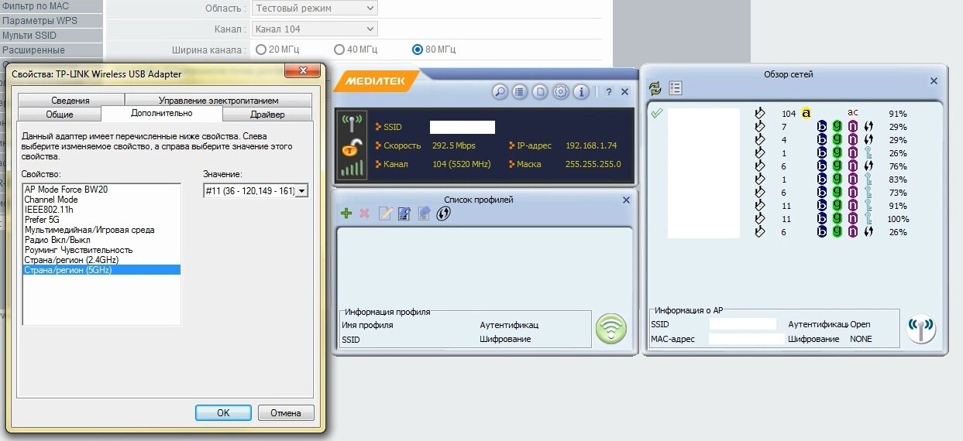This screenshot has height=441, width=963.
Task: Click the green plus add profile icon
Action: click(346, 214)
